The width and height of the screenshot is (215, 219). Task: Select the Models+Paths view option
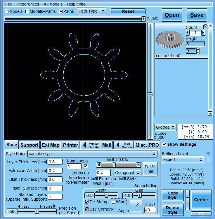tap(27, 11)
